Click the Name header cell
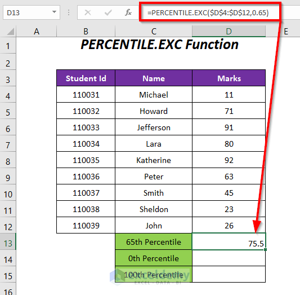 154,78
